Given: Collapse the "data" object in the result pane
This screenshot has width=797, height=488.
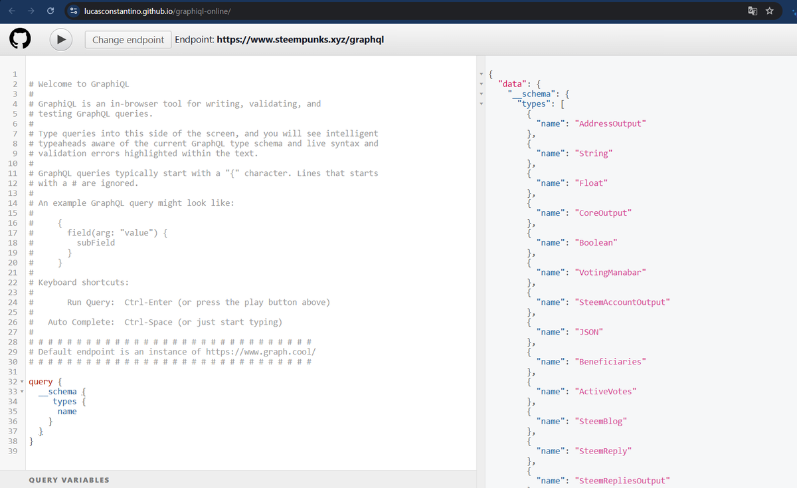Looking at the screenshot, I should coord(482,84).
